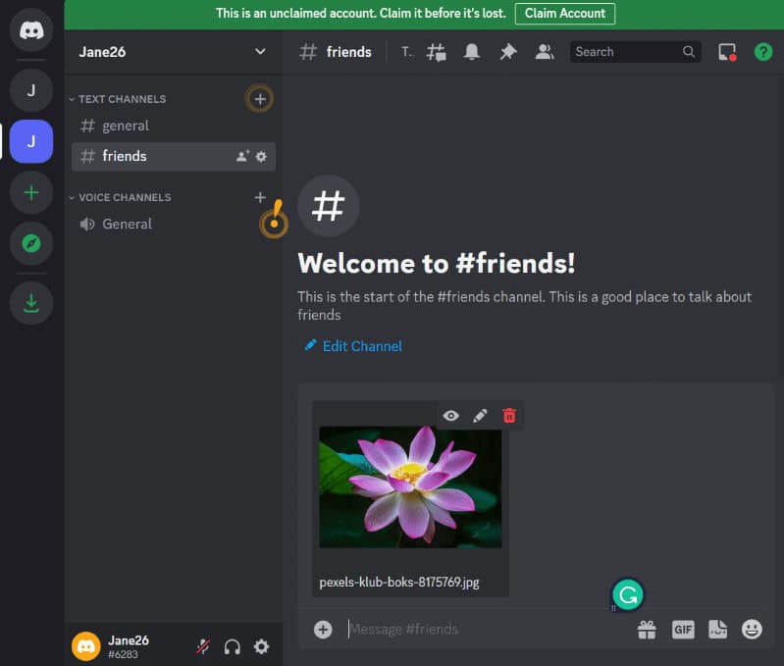The image size is (784, 666).
Task: Toggle spoiler eye on attachment
Action: coord(450,416)
